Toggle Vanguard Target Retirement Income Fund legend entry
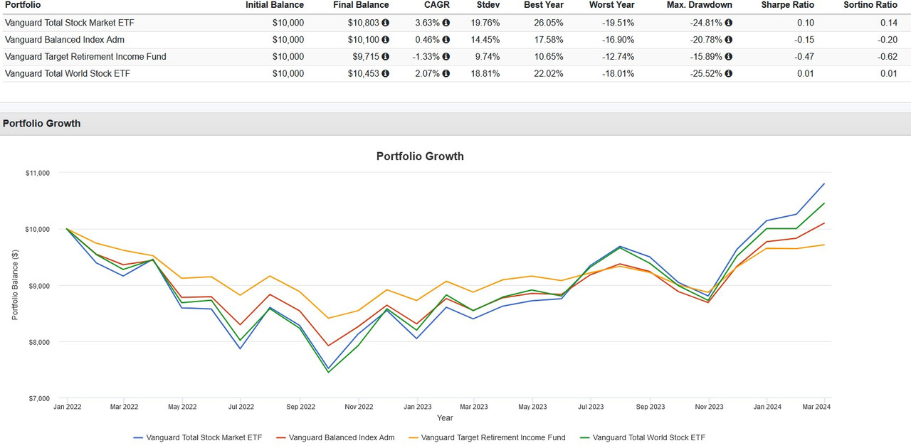The height and width of the screenshot is (448, 911). point(487,437)
